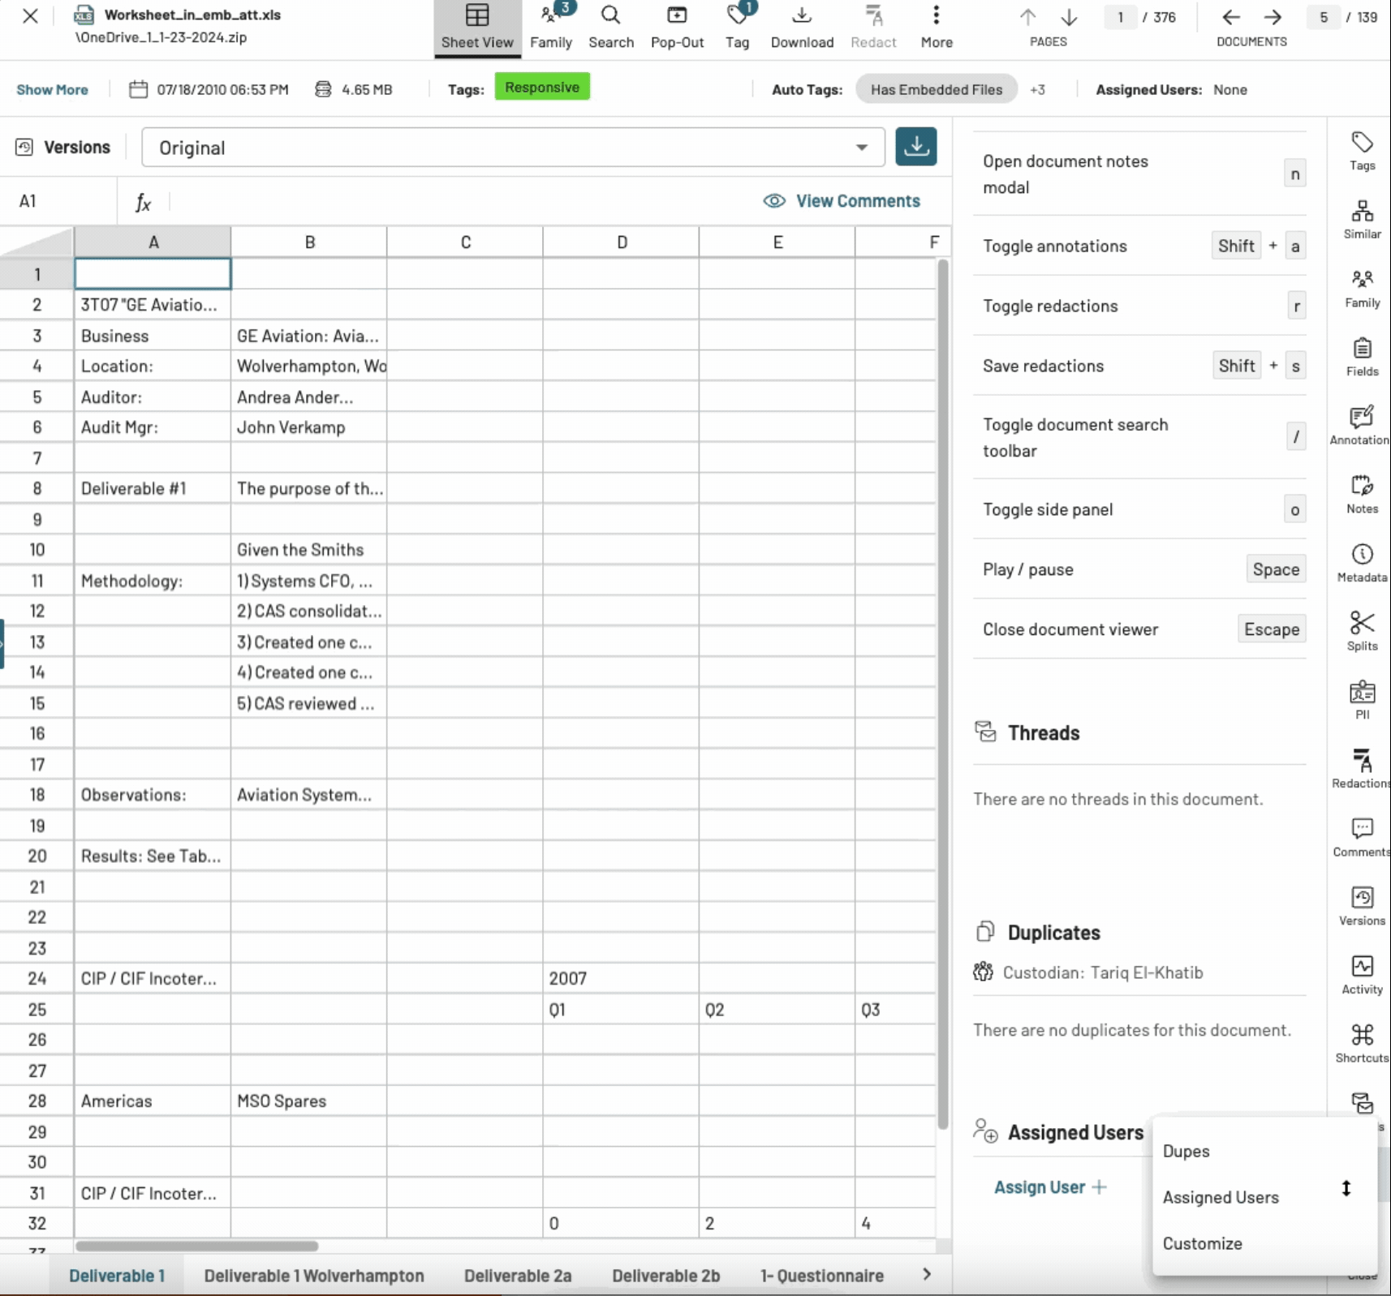Click the Observations: cell
The width and height of the screenshot is (1391, 1296).
(153, 796)
